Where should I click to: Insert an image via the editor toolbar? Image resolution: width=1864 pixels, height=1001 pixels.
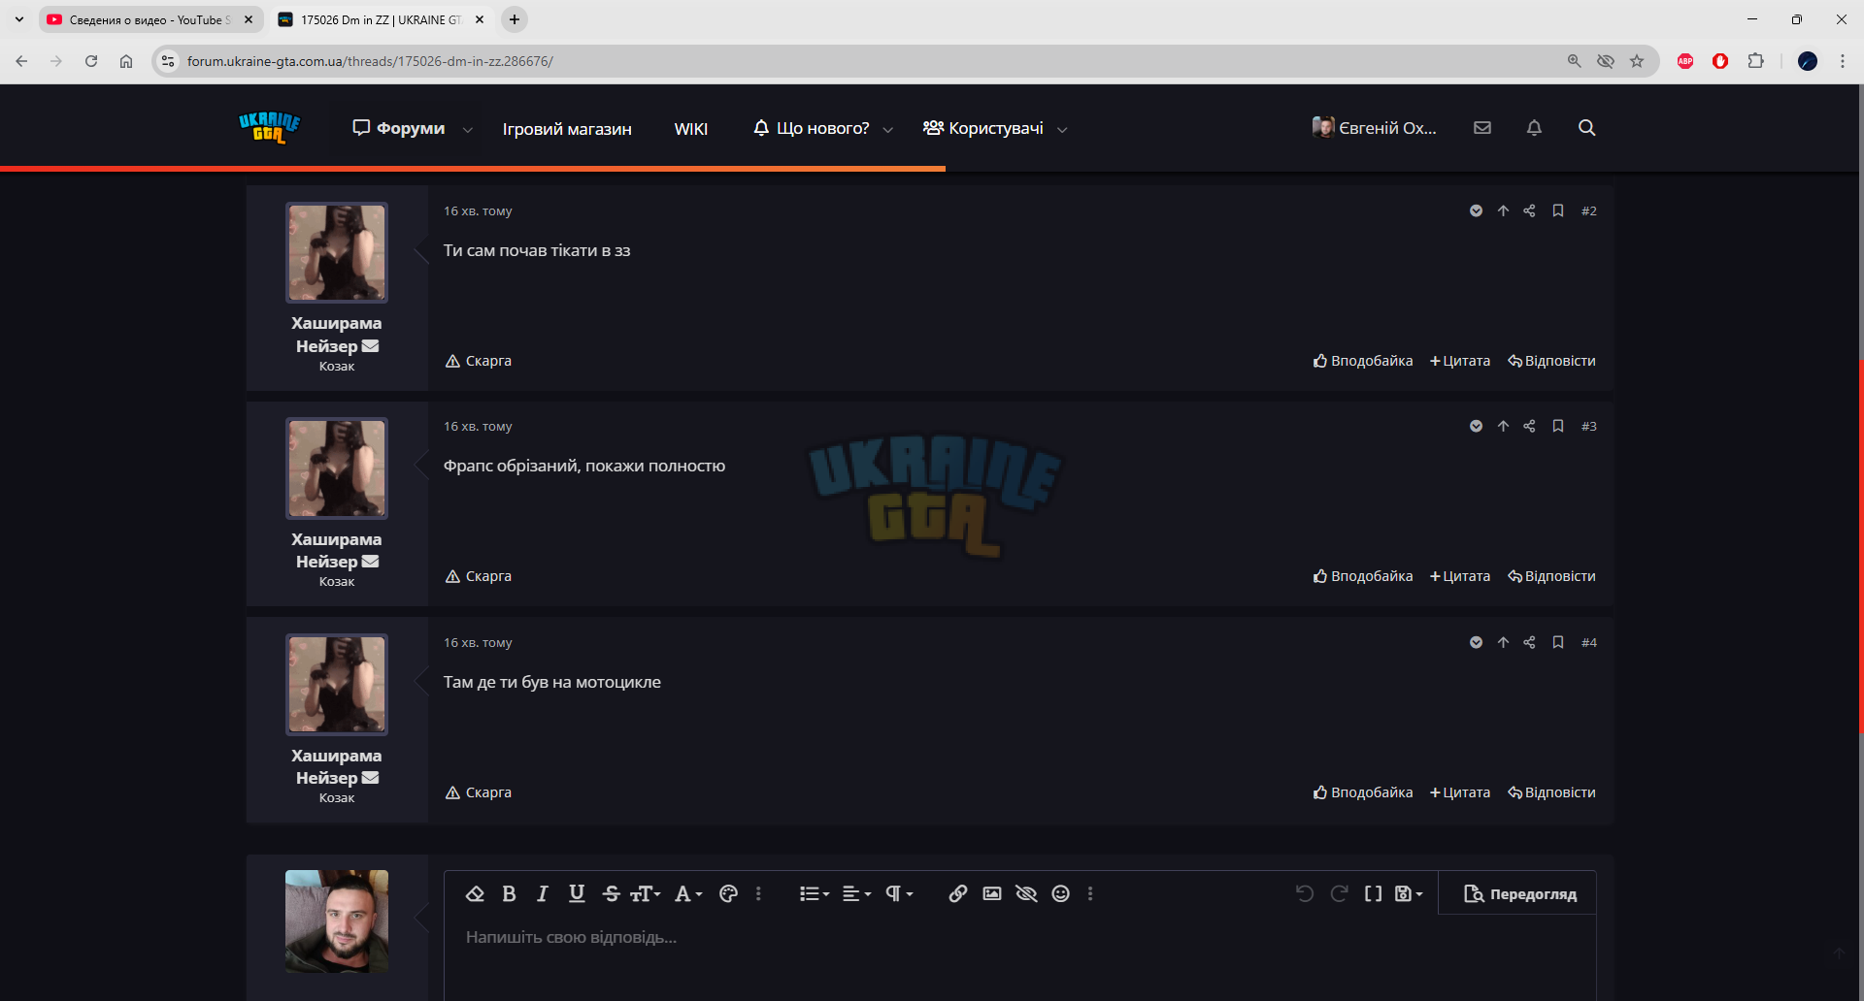click(x=992, y=893)
